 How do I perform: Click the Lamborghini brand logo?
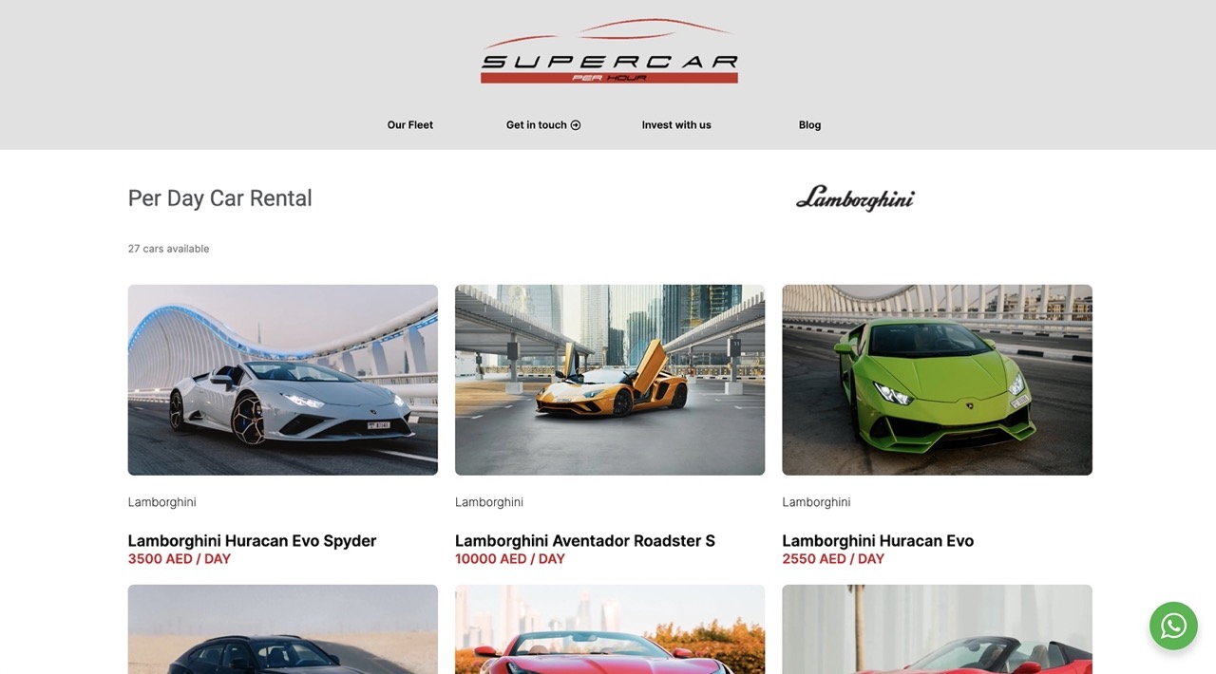[855, 198]
